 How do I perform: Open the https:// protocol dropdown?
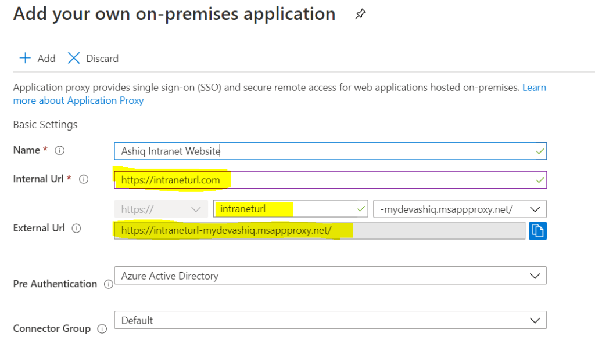[161, 209]
